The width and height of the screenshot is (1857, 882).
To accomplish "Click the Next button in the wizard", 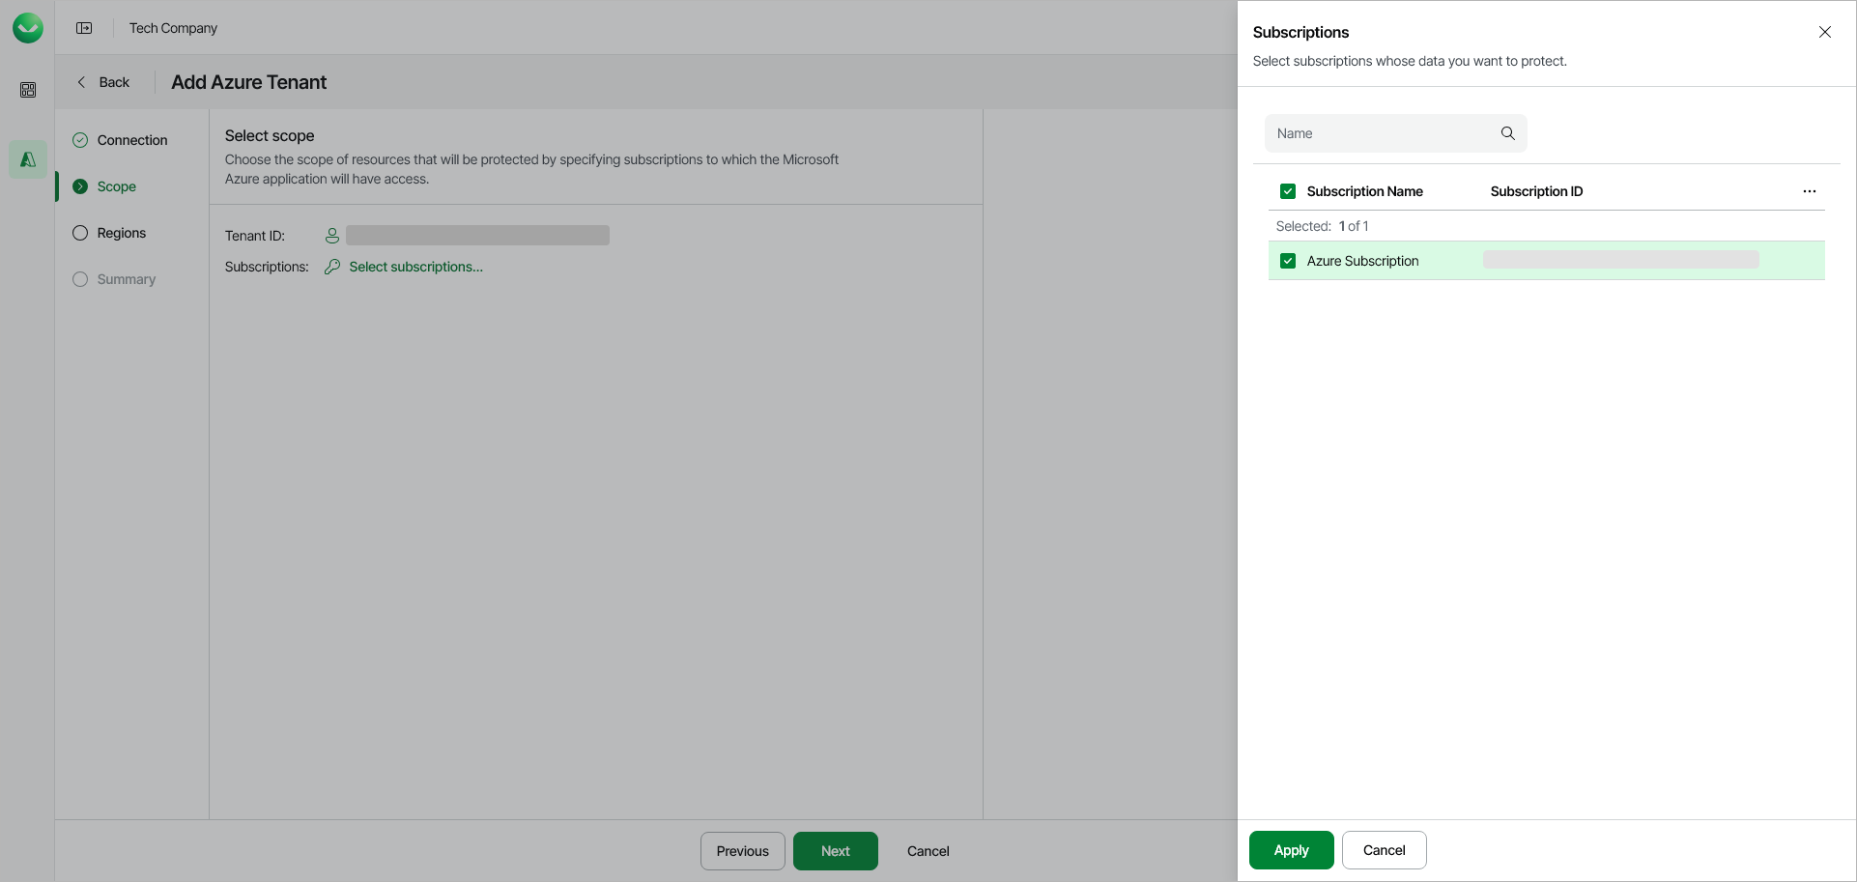I will pos(835,851).
